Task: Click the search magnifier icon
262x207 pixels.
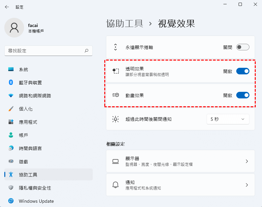Action: [86, 51]
